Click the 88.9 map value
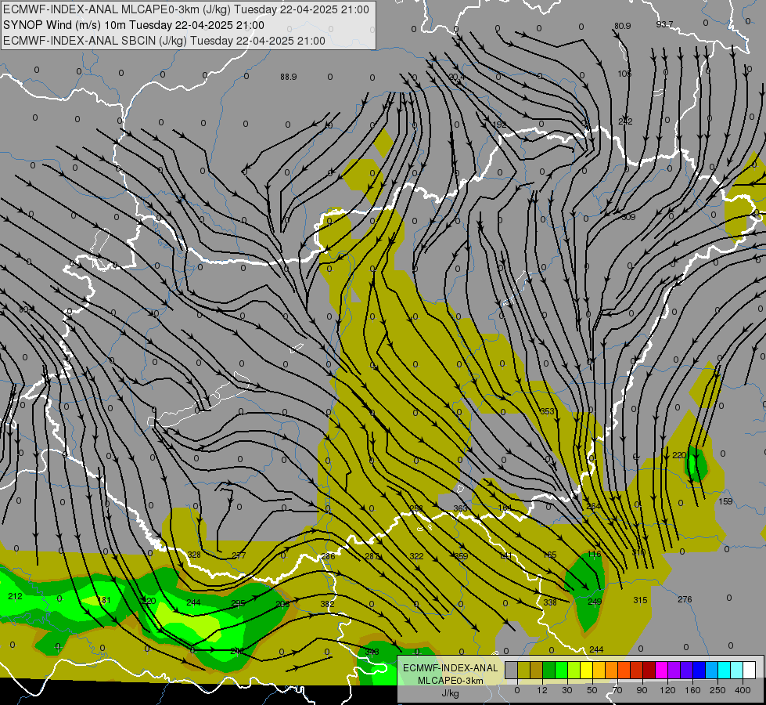 [288, 77]
